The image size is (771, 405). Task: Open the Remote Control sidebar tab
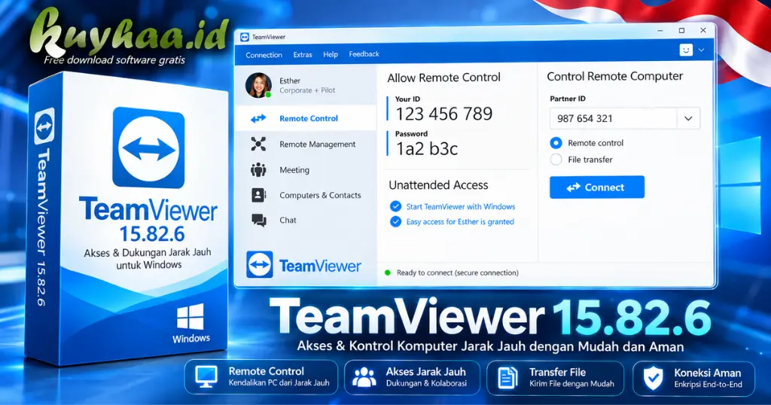coord(306,118)
